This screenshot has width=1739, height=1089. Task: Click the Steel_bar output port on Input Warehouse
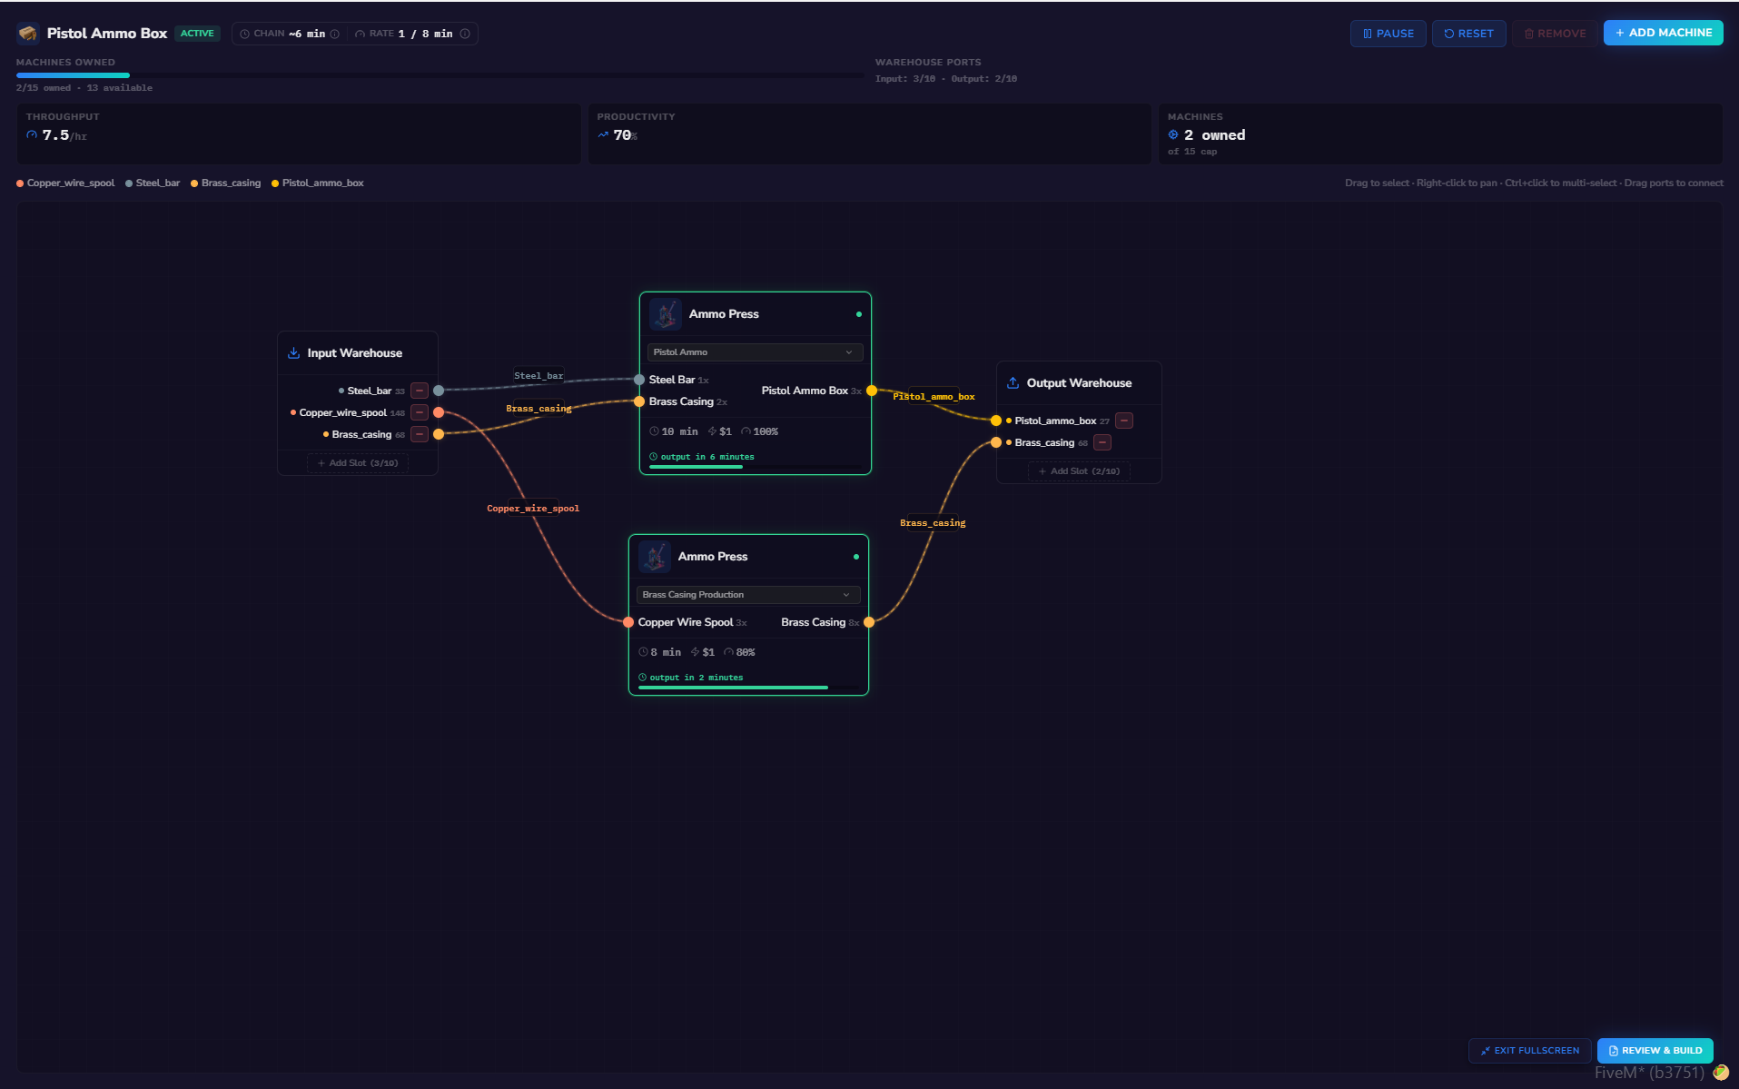tap(439, 391)
